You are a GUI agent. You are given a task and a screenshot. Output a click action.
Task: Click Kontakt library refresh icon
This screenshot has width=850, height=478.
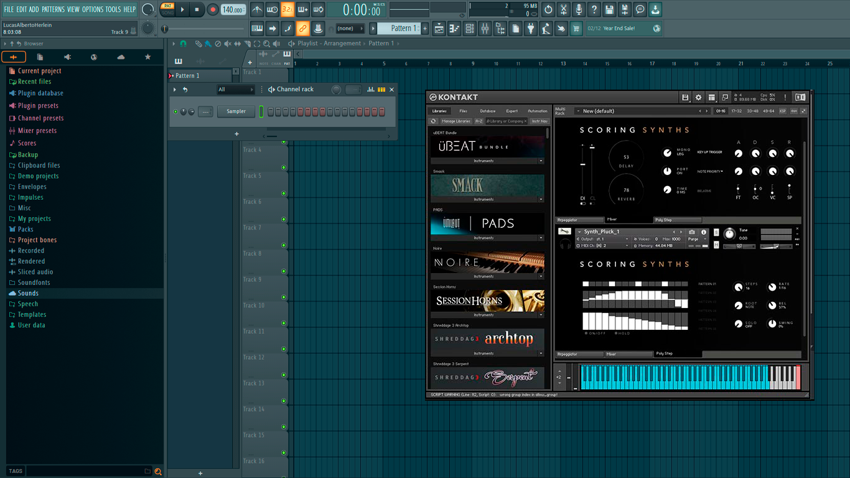[434, 121]
